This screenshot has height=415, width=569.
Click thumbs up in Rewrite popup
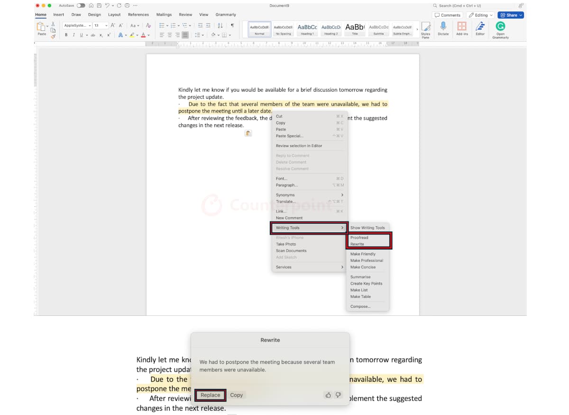coord(328,395)
